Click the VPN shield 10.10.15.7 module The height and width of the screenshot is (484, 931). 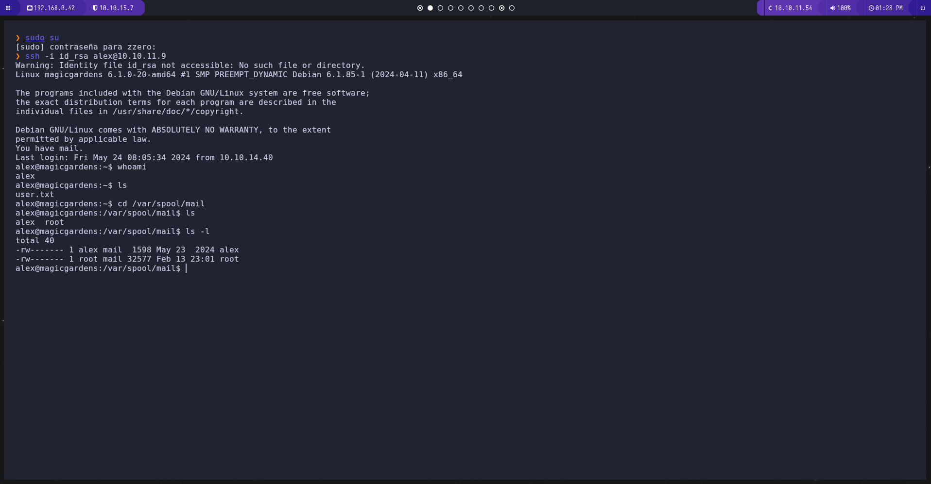pos(113,8)
